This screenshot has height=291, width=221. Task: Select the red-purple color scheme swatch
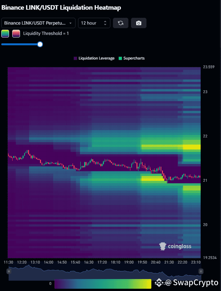16,34
